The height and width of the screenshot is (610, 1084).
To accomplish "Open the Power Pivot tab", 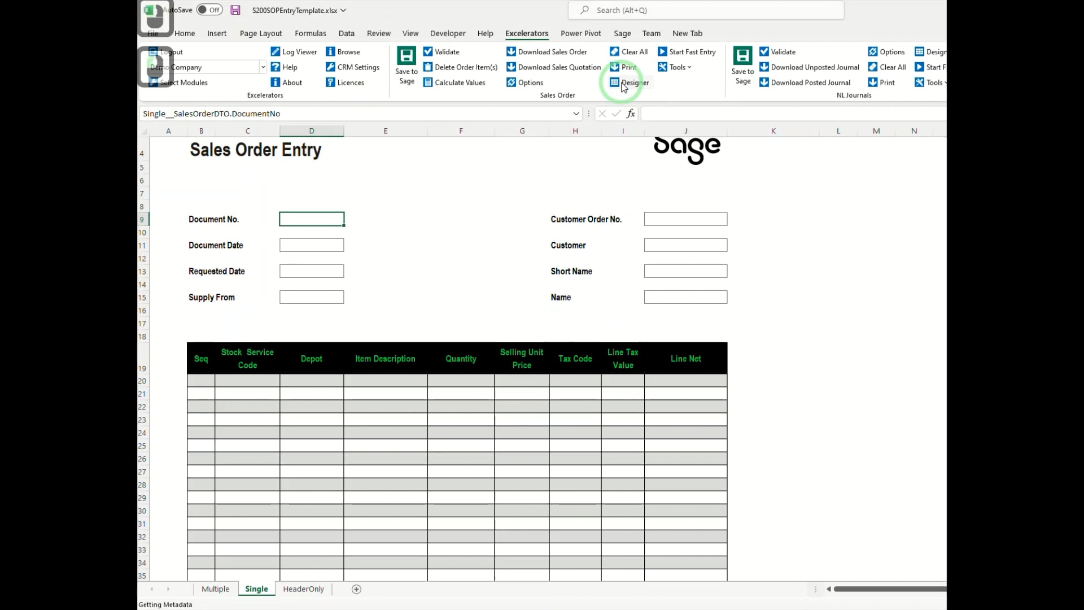I will coord(581,33).
